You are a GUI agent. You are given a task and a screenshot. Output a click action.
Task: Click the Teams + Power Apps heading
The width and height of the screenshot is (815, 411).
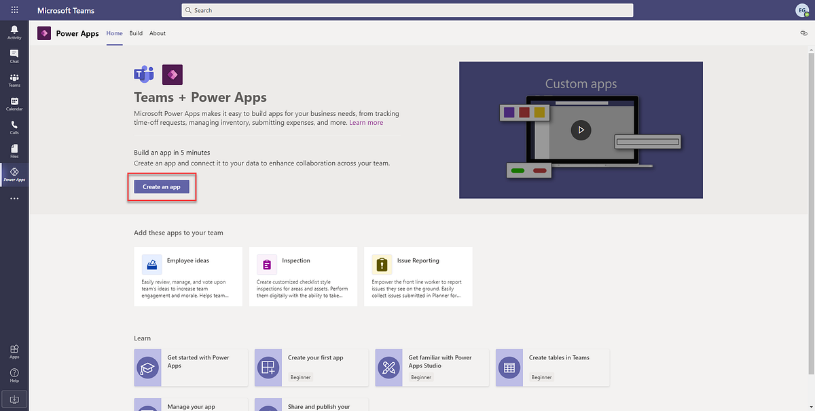pos(200,97)
